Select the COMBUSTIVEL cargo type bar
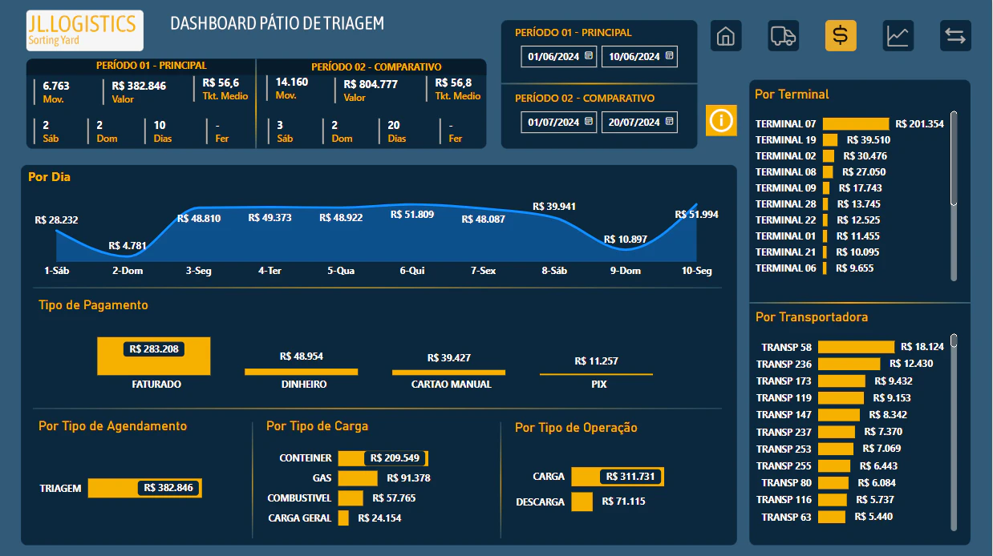The width and height of the screenshot is (993, 556). tap(351, 498)
